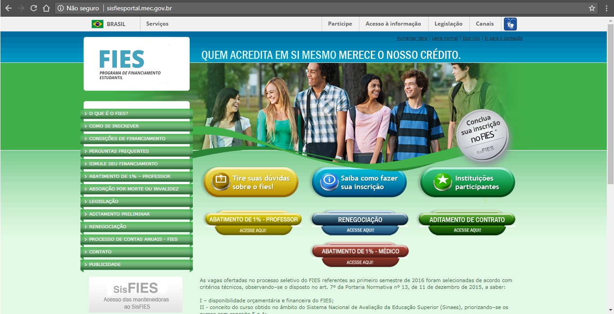The height and width of the screenshot is (314, 614).
Task: Click the accessibility hand icon next to Canais
Action: [509, 23]
